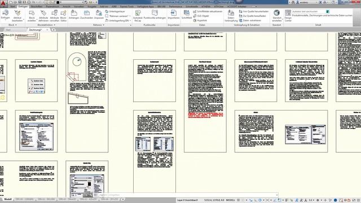This screenshot has width=361, height=203.
Task: Select the Block erstellen tool
Action: click(x=32, y=16)
